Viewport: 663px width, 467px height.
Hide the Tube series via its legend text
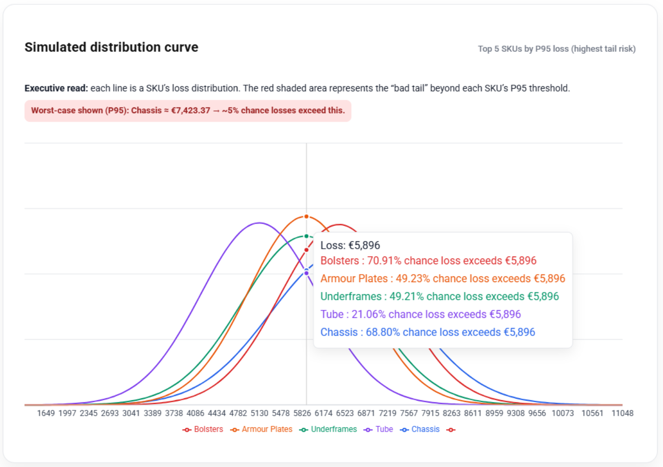(384, 429)
